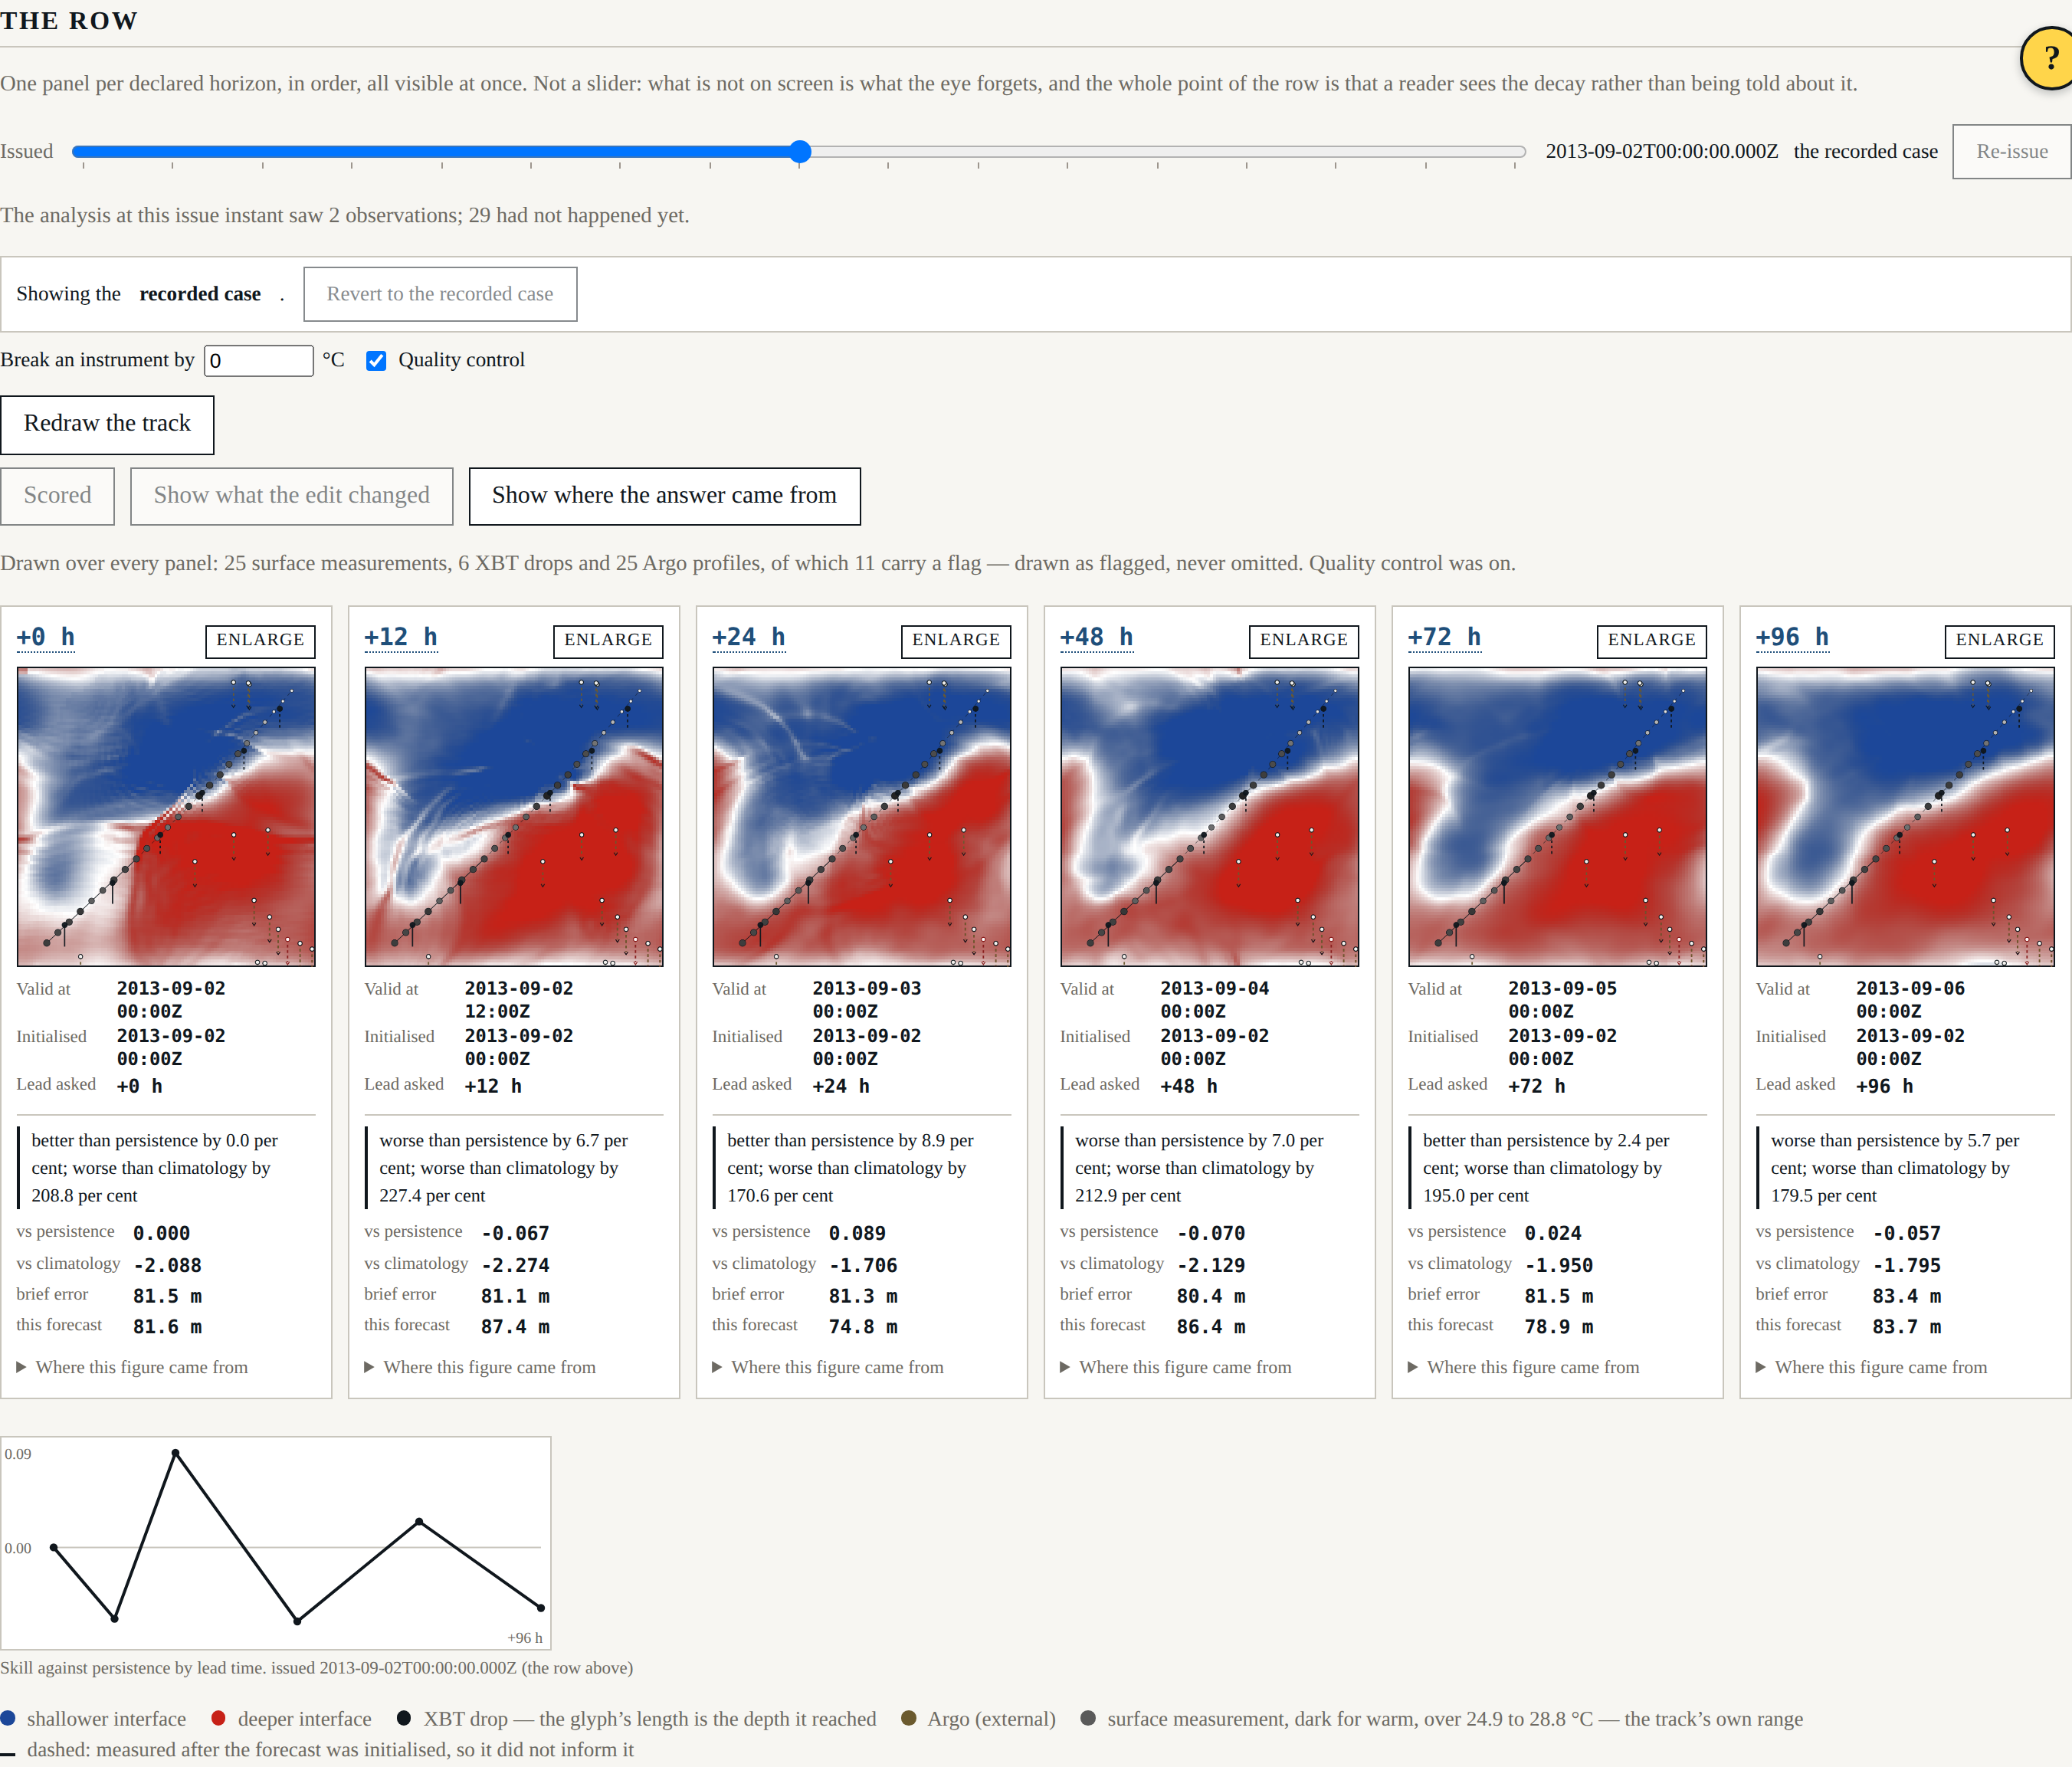Switch to the Scored view
This screenshot has width=2072, height=1767.
(x=58, y=496)
